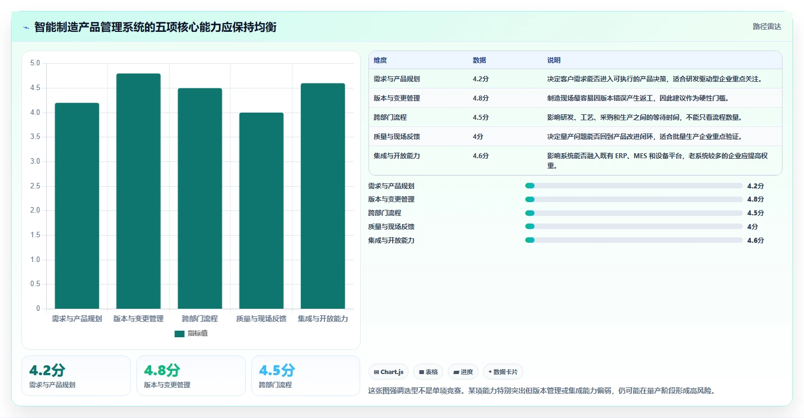This screenshot has width=804, height=418.
Task: Click the 4分 value in table
Action: 478,137
